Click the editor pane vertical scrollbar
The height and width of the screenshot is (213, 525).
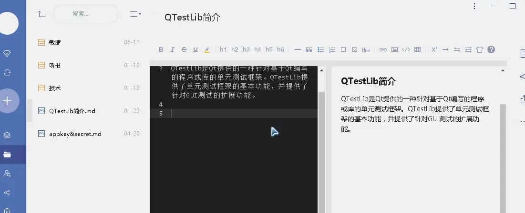[x=321, y=152]
